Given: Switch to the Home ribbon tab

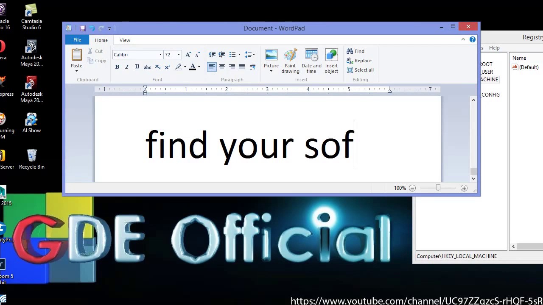Looking at the screenshot, I should [x=101, y=40].
